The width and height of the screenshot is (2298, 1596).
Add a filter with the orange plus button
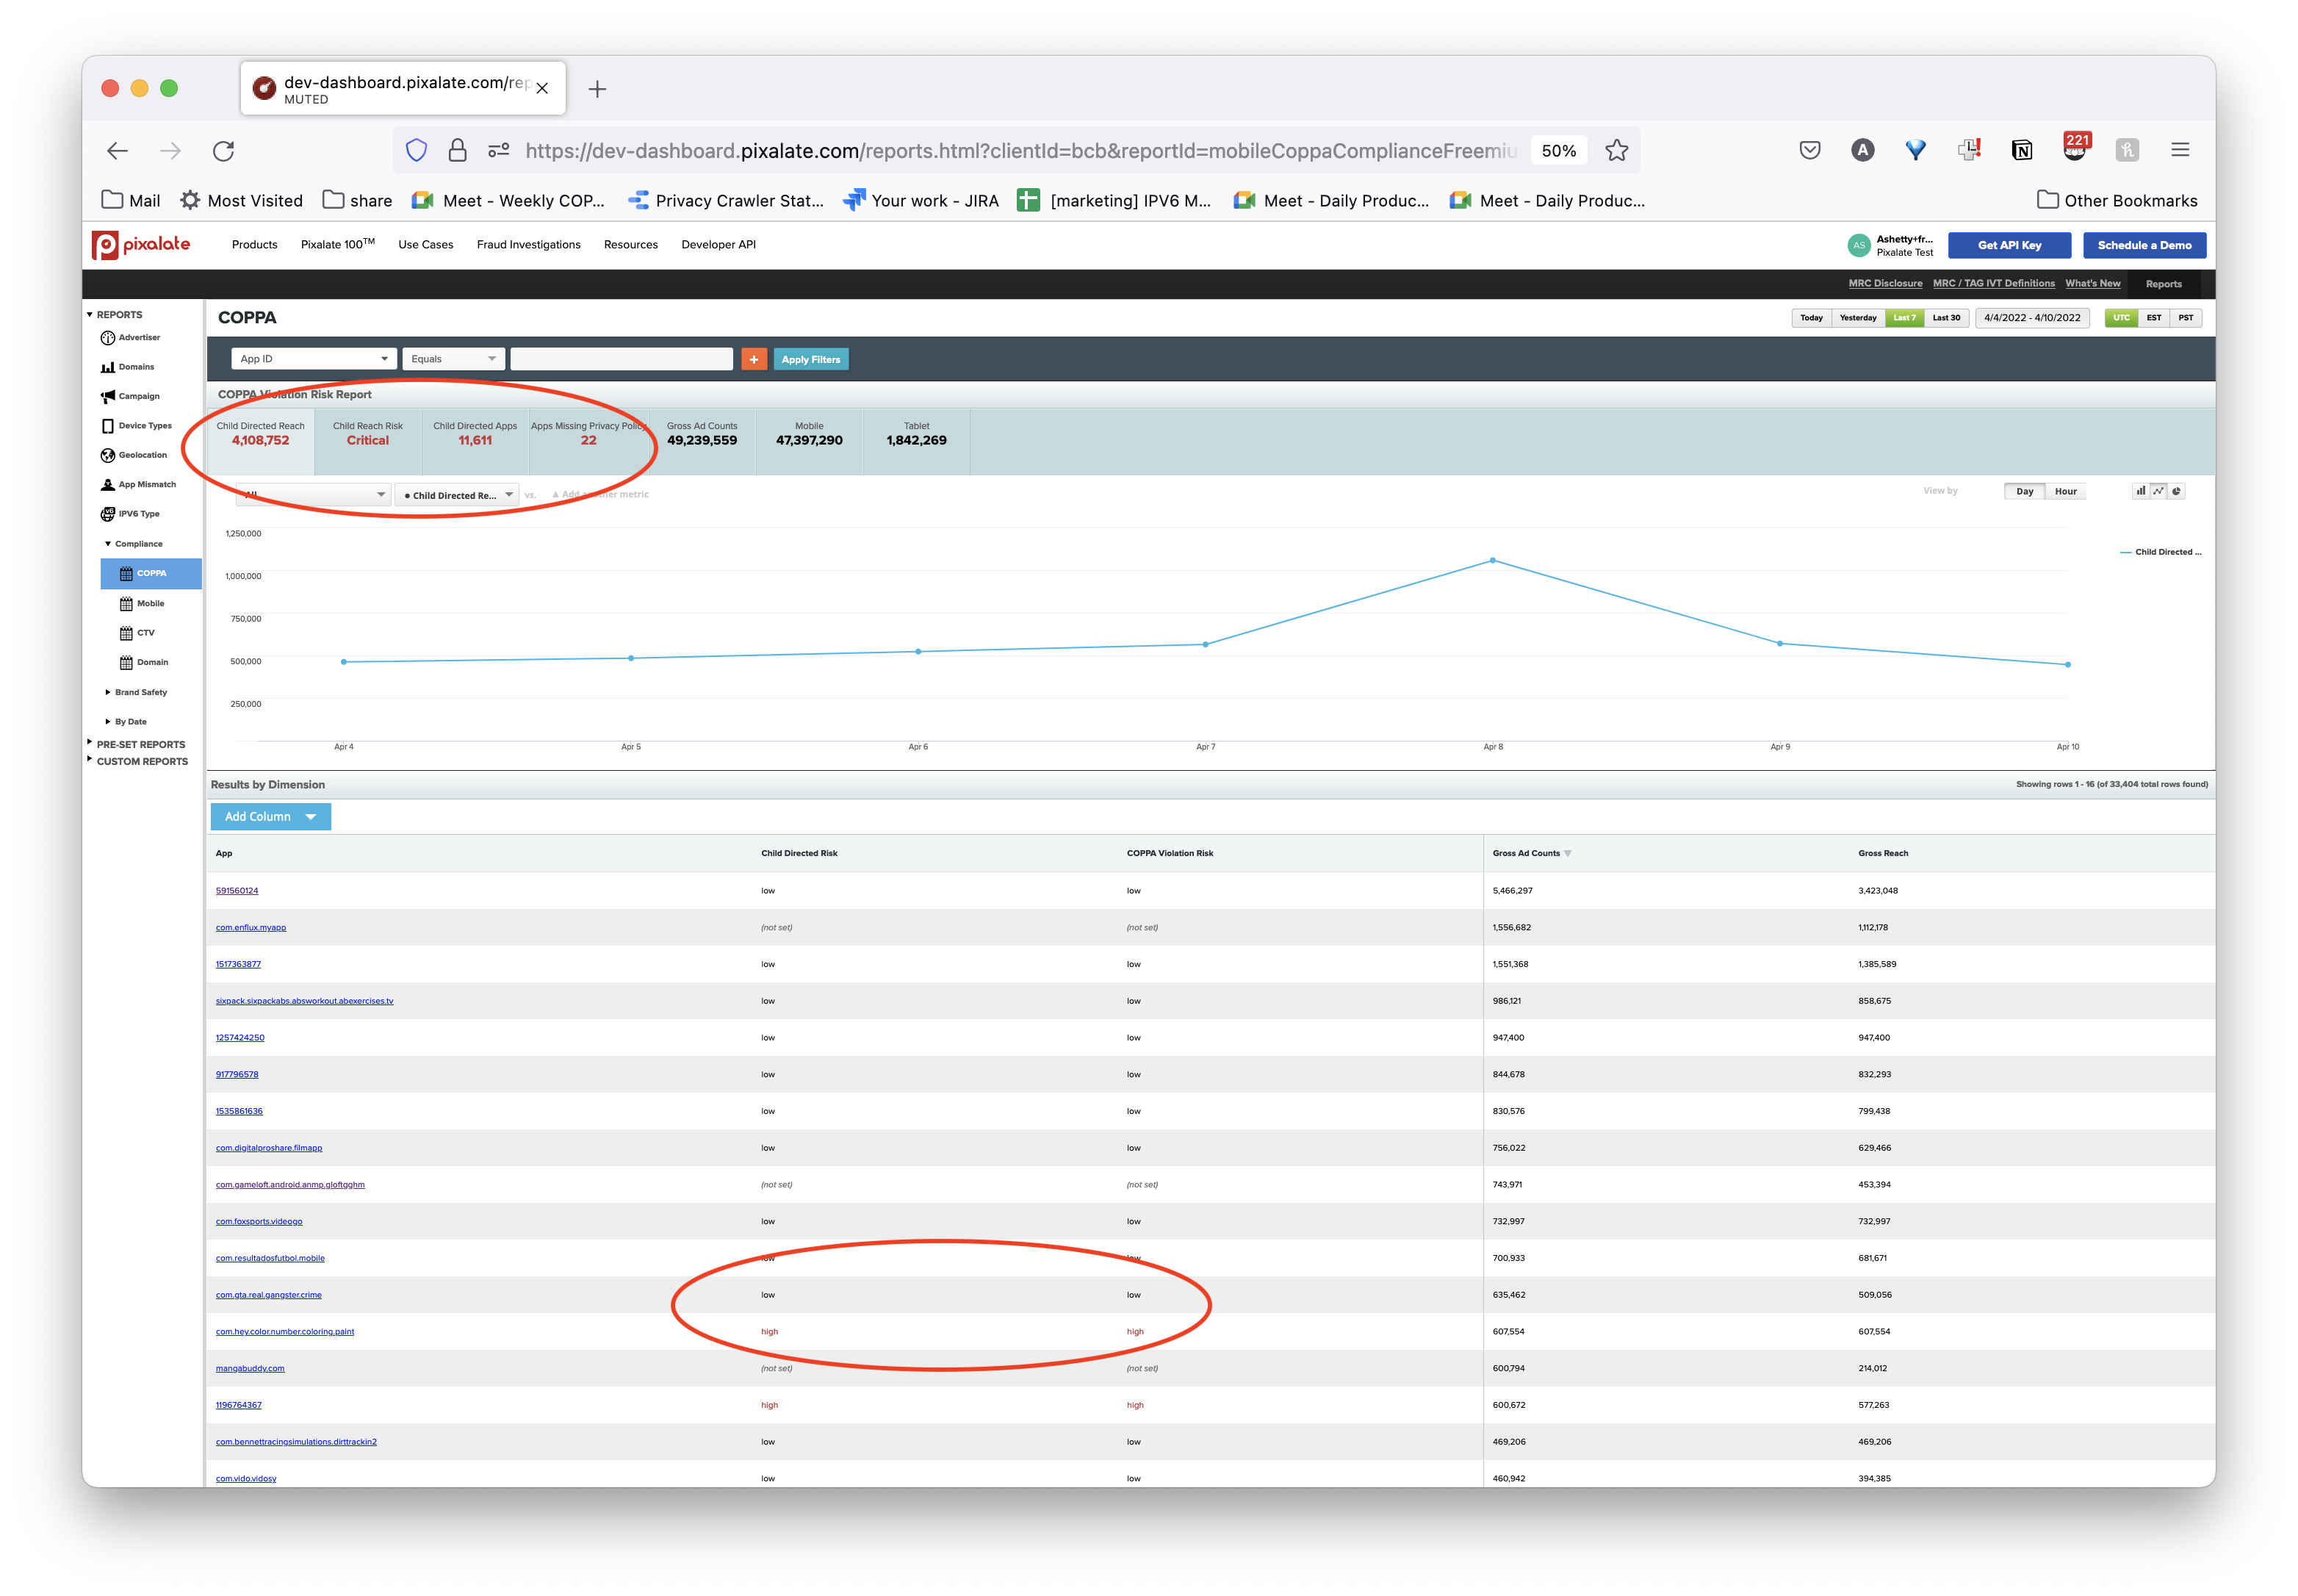click(x=754, y=359)
